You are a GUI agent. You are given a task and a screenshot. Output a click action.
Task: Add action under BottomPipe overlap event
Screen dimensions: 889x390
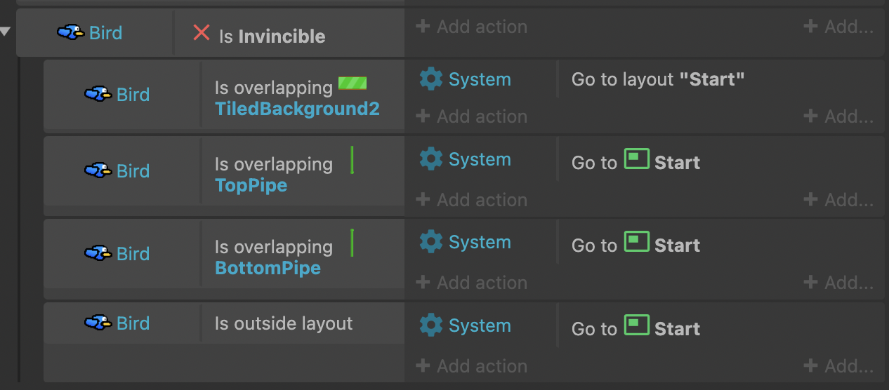coord(471,283)
